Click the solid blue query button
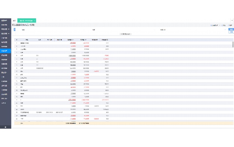 tap(231, 29)
